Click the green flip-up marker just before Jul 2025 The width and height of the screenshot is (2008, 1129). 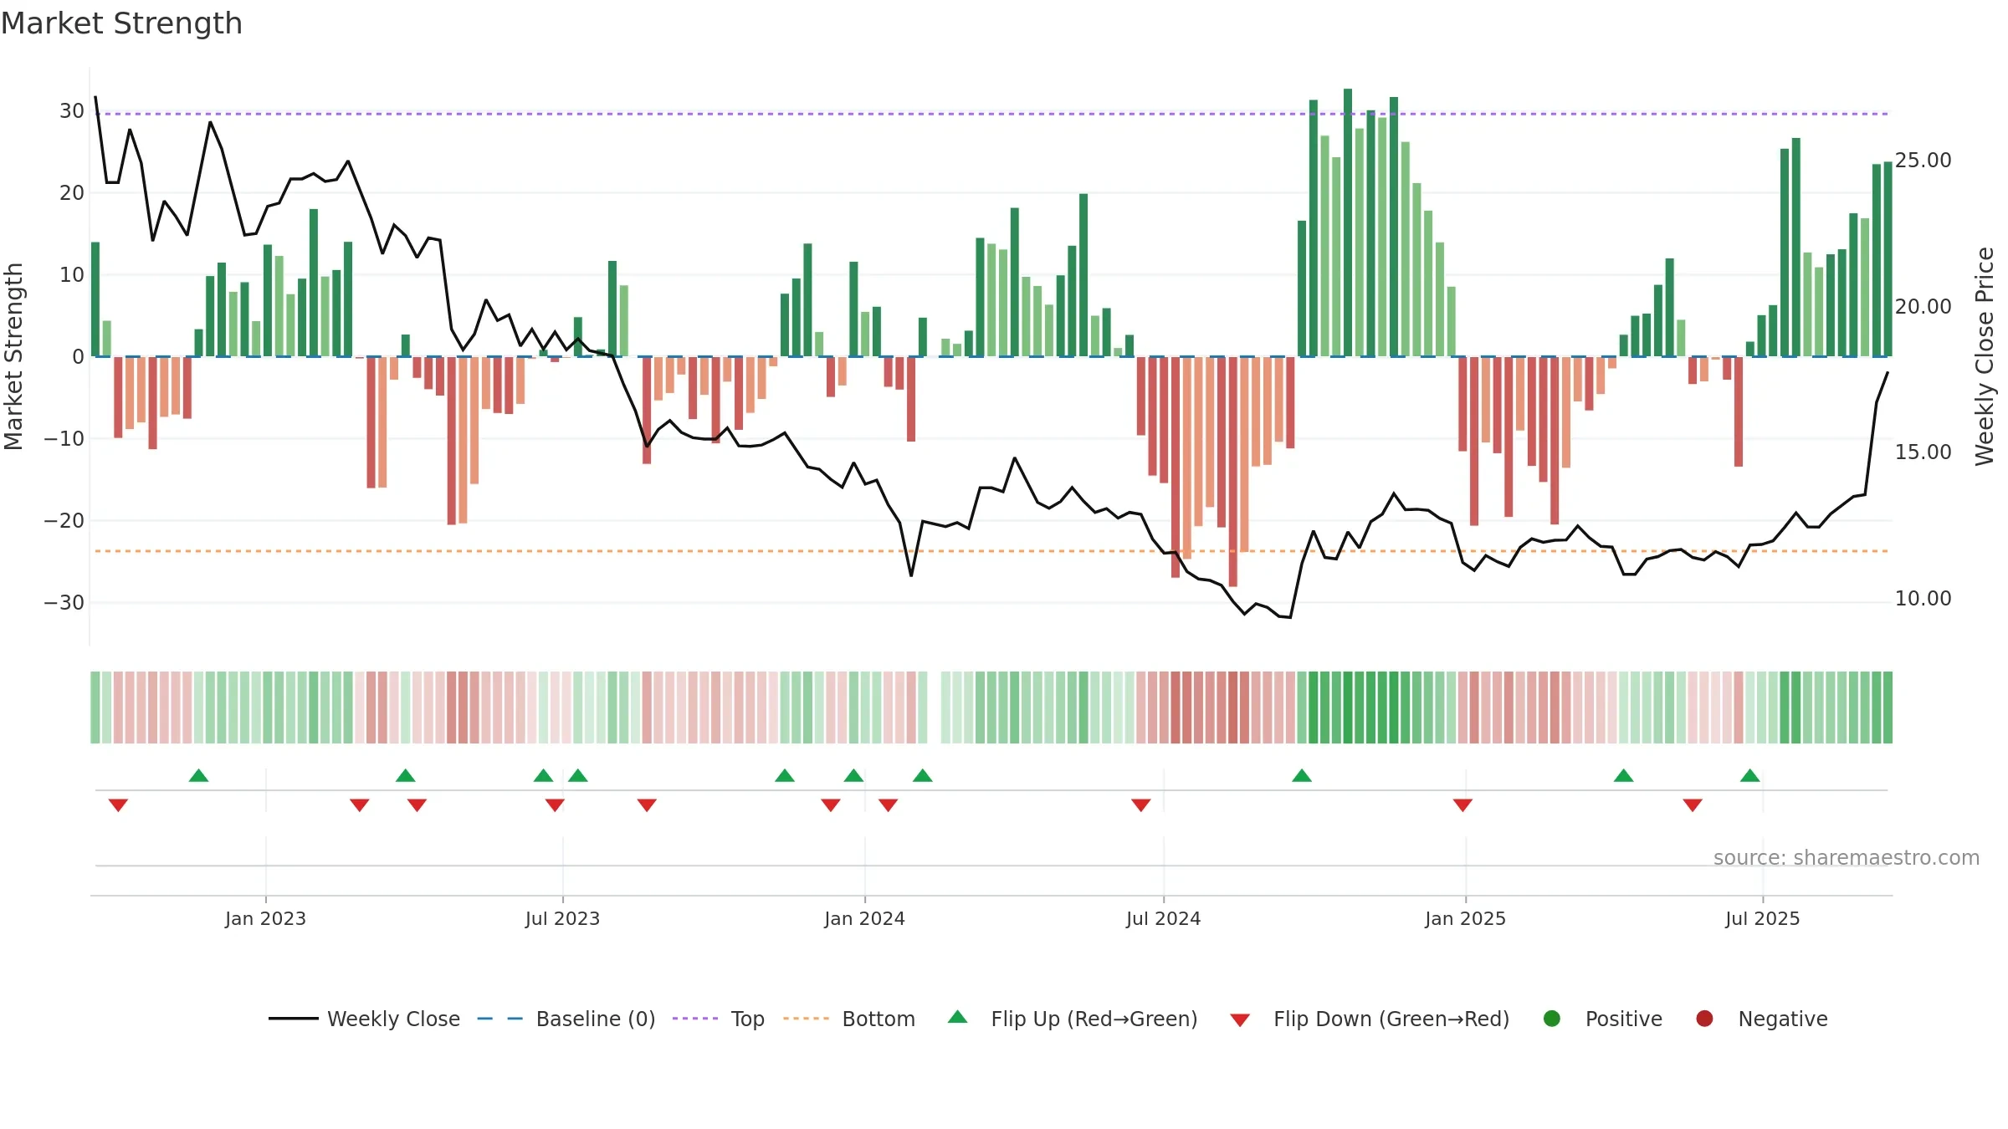(x=1749, y=775)
